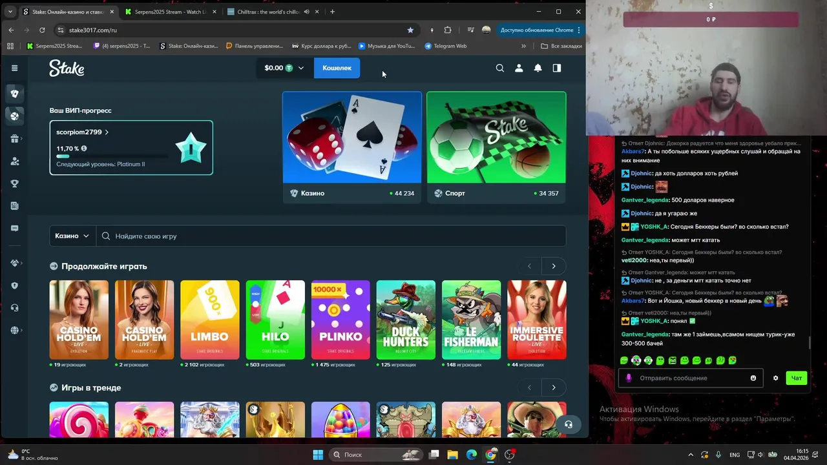Click the VIP progress bar
This screenshot has width=827, height=465.
point(112,156)
